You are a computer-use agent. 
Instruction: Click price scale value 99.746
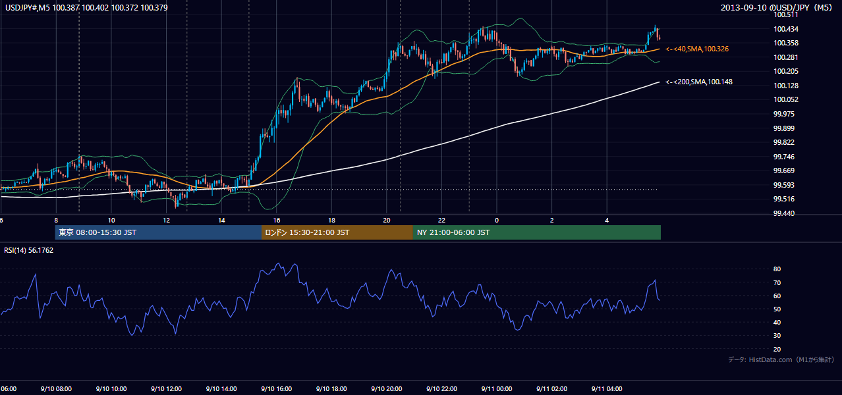[785, 157]
